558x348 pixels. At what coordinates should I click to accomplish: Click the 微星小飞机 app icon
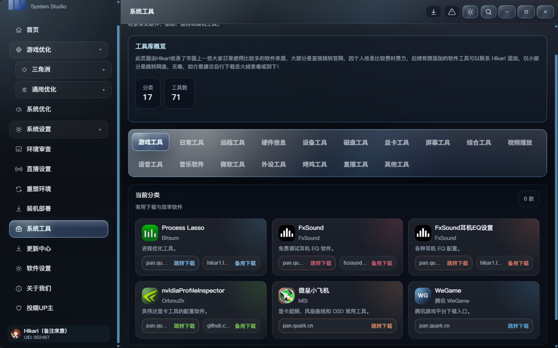287,296
